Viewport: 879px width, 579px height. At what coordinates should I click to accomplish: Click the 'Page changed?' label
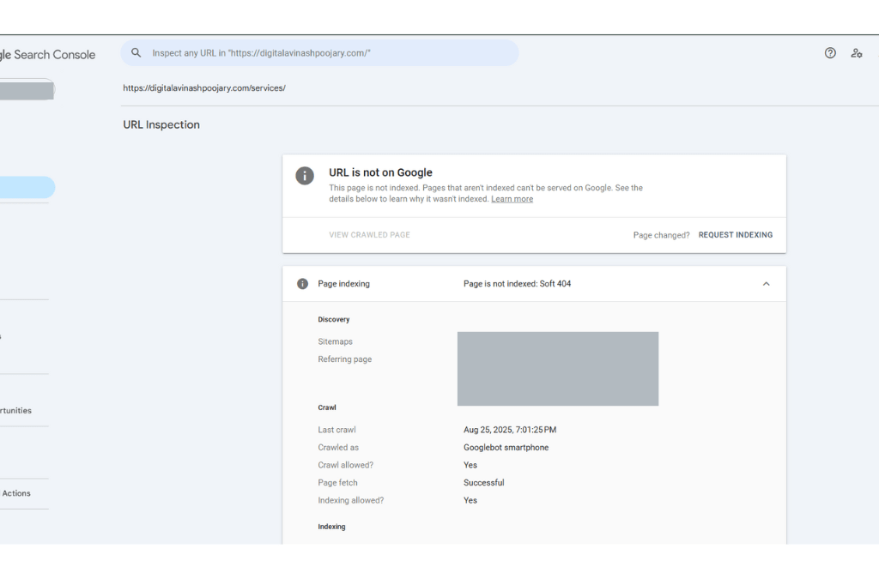(x=661, y=234)
